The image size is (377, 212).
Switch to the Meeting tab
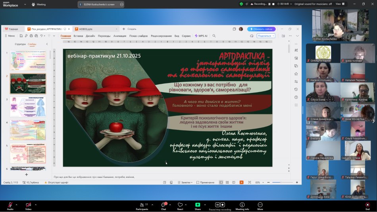pos(40,4)
